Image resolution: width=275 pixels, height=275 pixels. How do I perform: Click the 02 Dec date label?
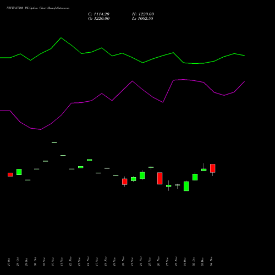[194, 262]
